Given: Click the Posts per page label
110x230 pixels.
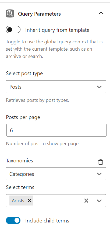Looking at the screenshot, I should 23,117.
